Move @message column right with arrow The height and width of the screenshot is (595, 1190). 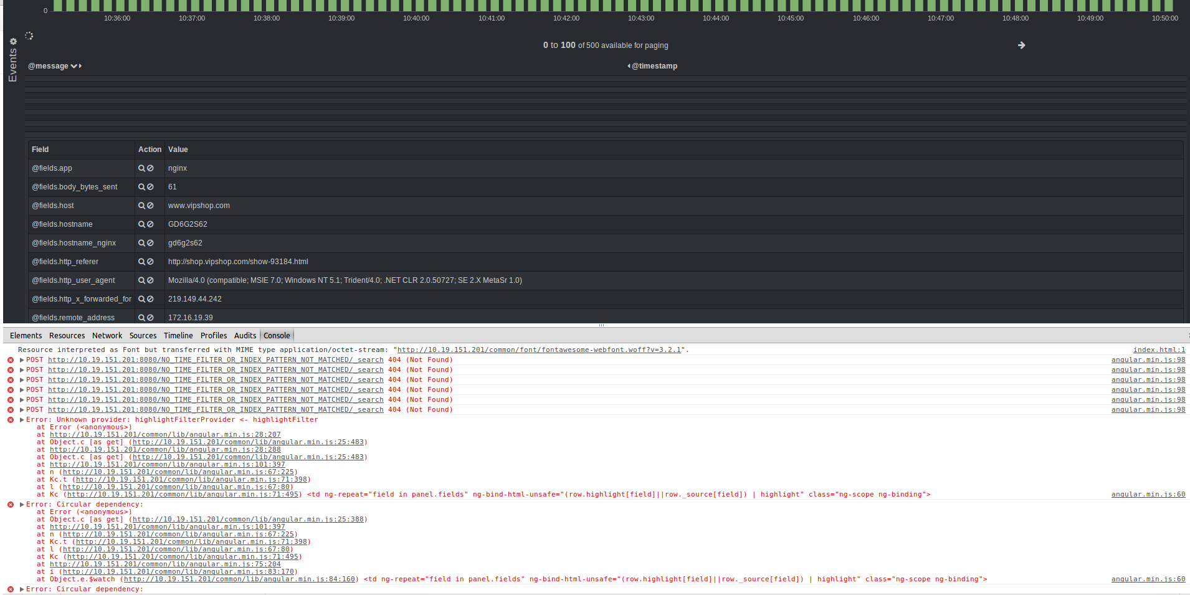tap(80, 66)
